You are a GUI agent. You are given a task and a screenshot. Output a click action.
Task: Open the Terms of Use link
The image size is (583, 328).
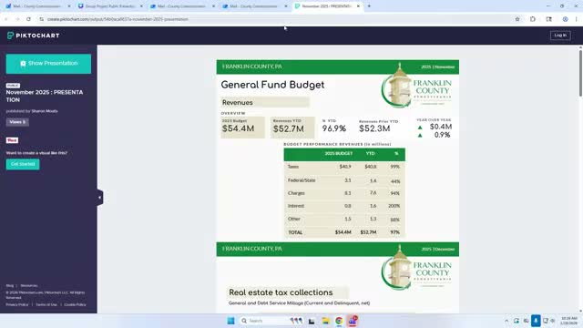pos(46,304)
